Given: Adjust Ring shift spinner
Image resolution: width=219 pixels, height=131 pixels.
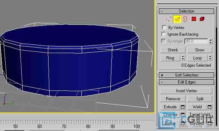Looking at the screenshot, I should (x=183, y=58).
